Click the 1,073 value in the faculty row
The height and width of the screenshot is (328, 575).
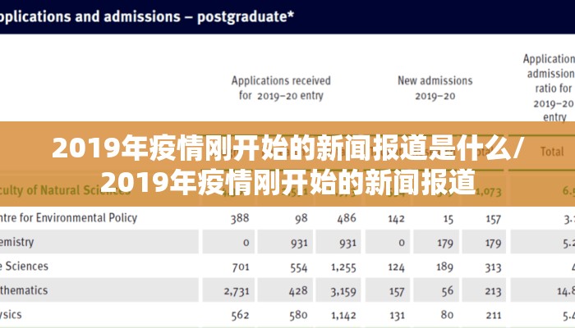[x=488, y=191]
